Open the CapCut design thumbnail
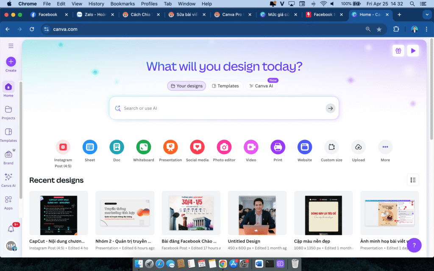Viewport: 434px width, 271px height. point(58,213)
